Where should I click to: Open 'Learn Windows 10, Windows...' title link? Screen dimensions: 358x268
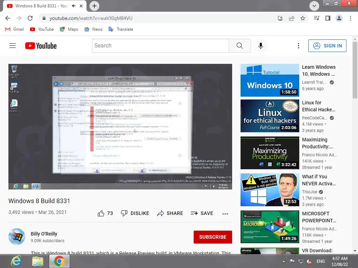point(319,70)
